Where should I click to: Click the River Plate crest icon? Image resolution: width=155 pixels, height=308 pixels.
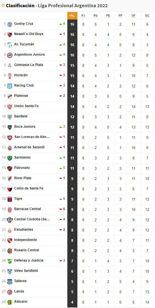[10, 179]
